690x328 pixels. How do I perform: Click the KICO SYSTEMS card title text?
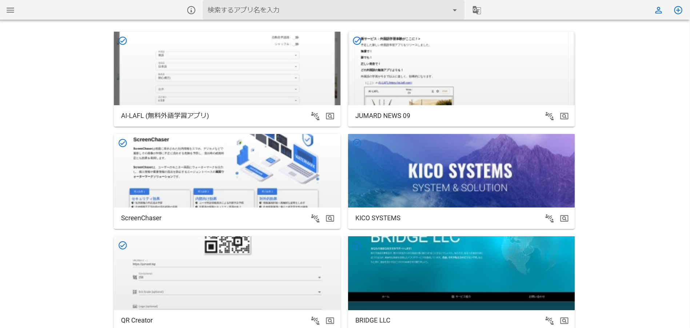click(378, 218)
